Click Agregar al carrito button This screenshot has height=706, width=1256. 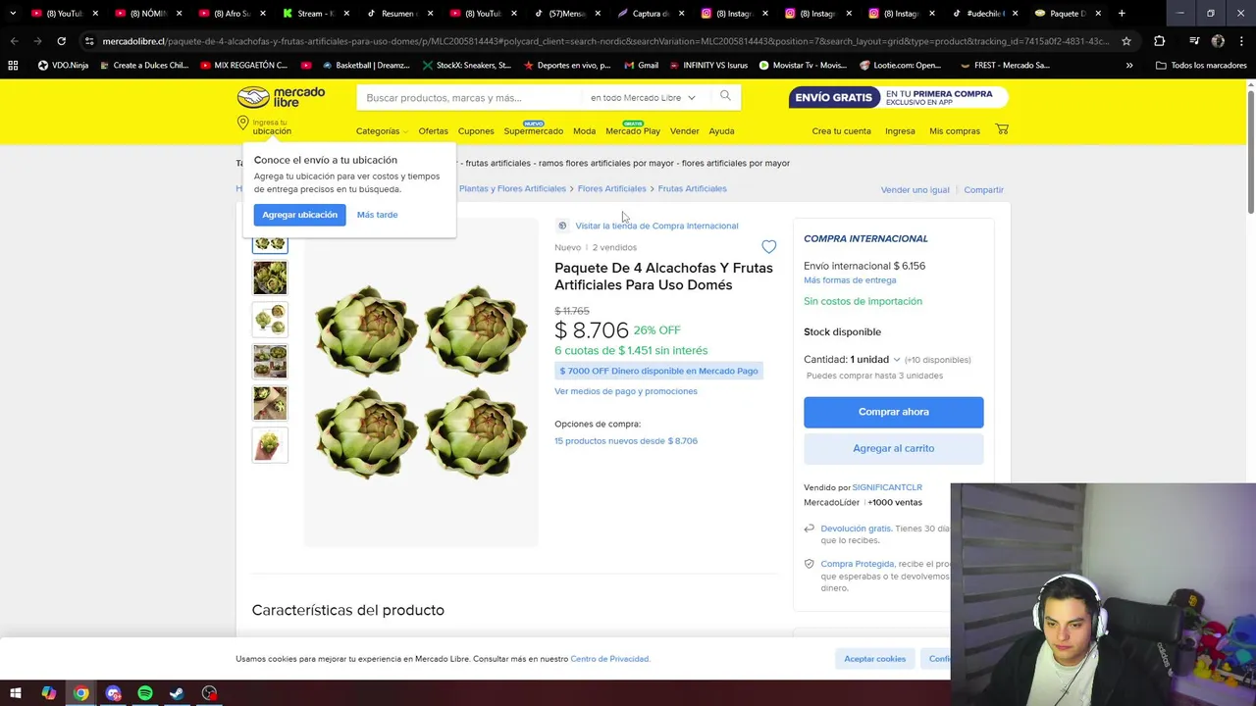pos(893,448)
